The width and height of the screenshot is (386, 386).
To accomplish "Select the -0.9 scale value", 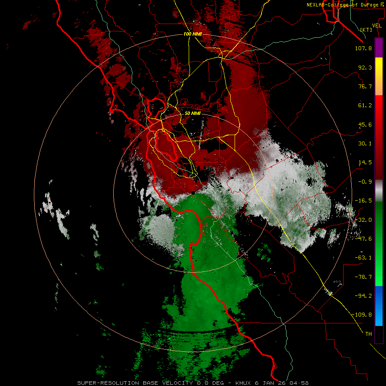I will [x=365, y=182].
